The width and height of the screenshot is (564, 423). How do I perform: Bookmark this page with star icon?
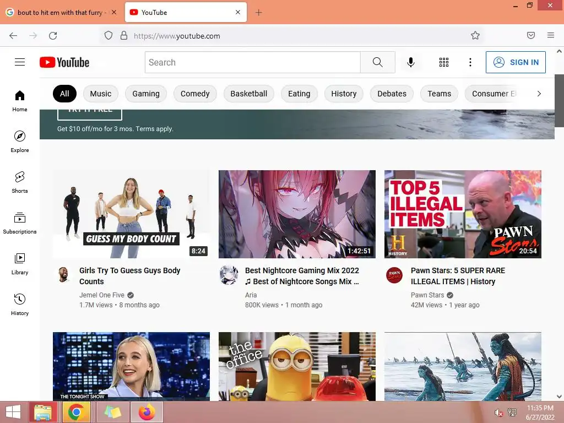pos(475,35)
